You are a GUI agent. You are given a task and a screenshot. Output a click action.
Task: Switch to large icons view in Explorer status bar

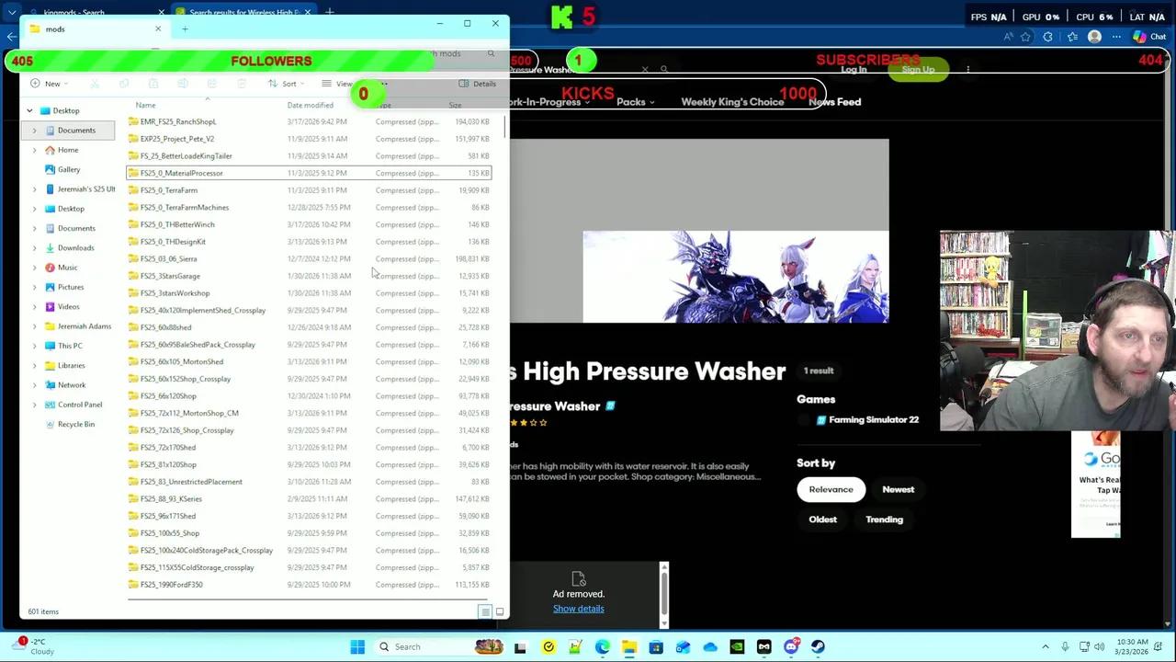pos(500,611)
